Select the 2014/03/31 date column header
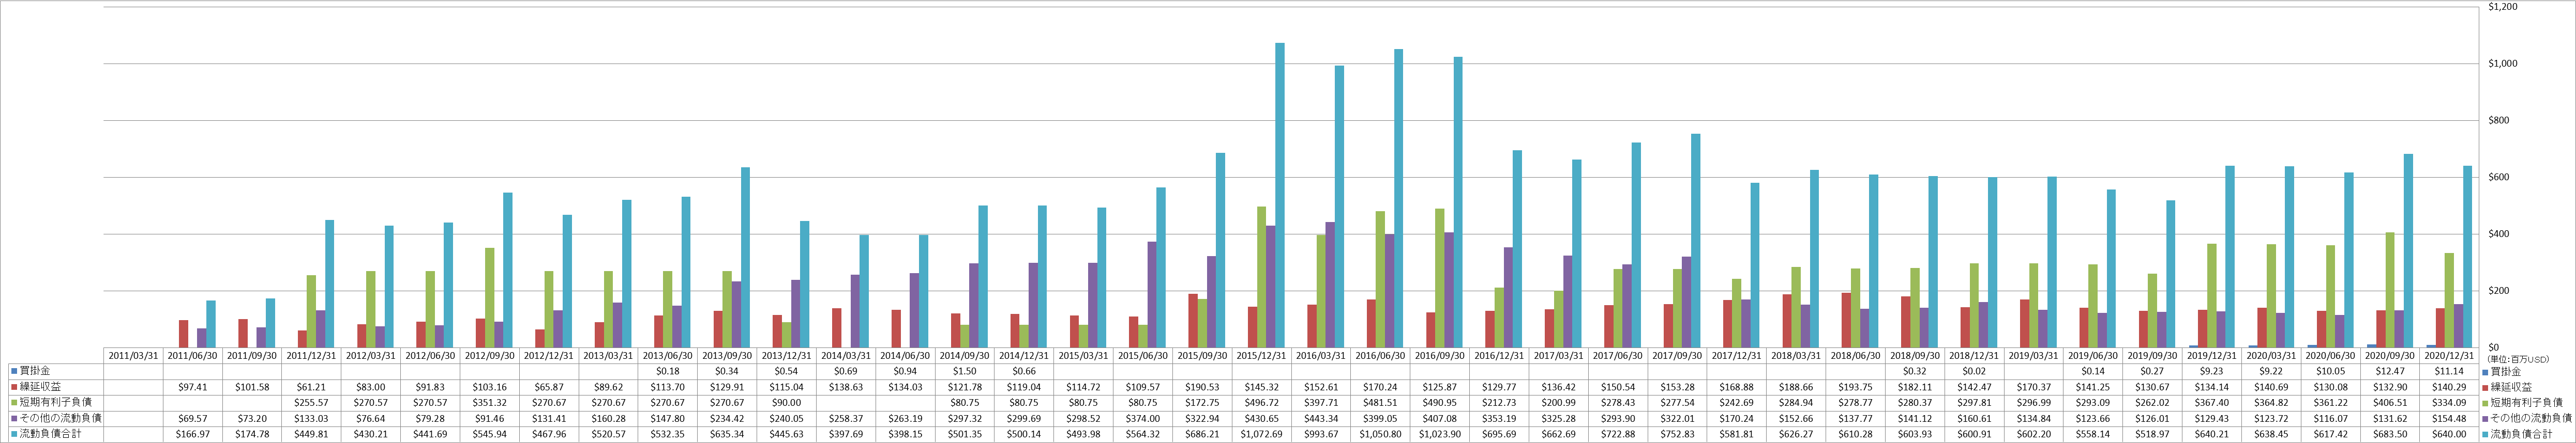The height and width of the screenshot is (443, 2576). point(846,355)
